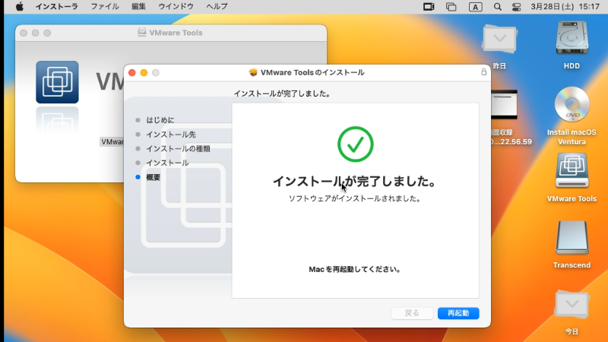
Task: Open the 編集 menu
Action: coord(138,7)
